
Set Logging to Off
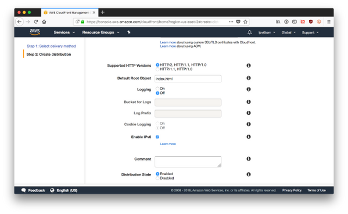157,93
